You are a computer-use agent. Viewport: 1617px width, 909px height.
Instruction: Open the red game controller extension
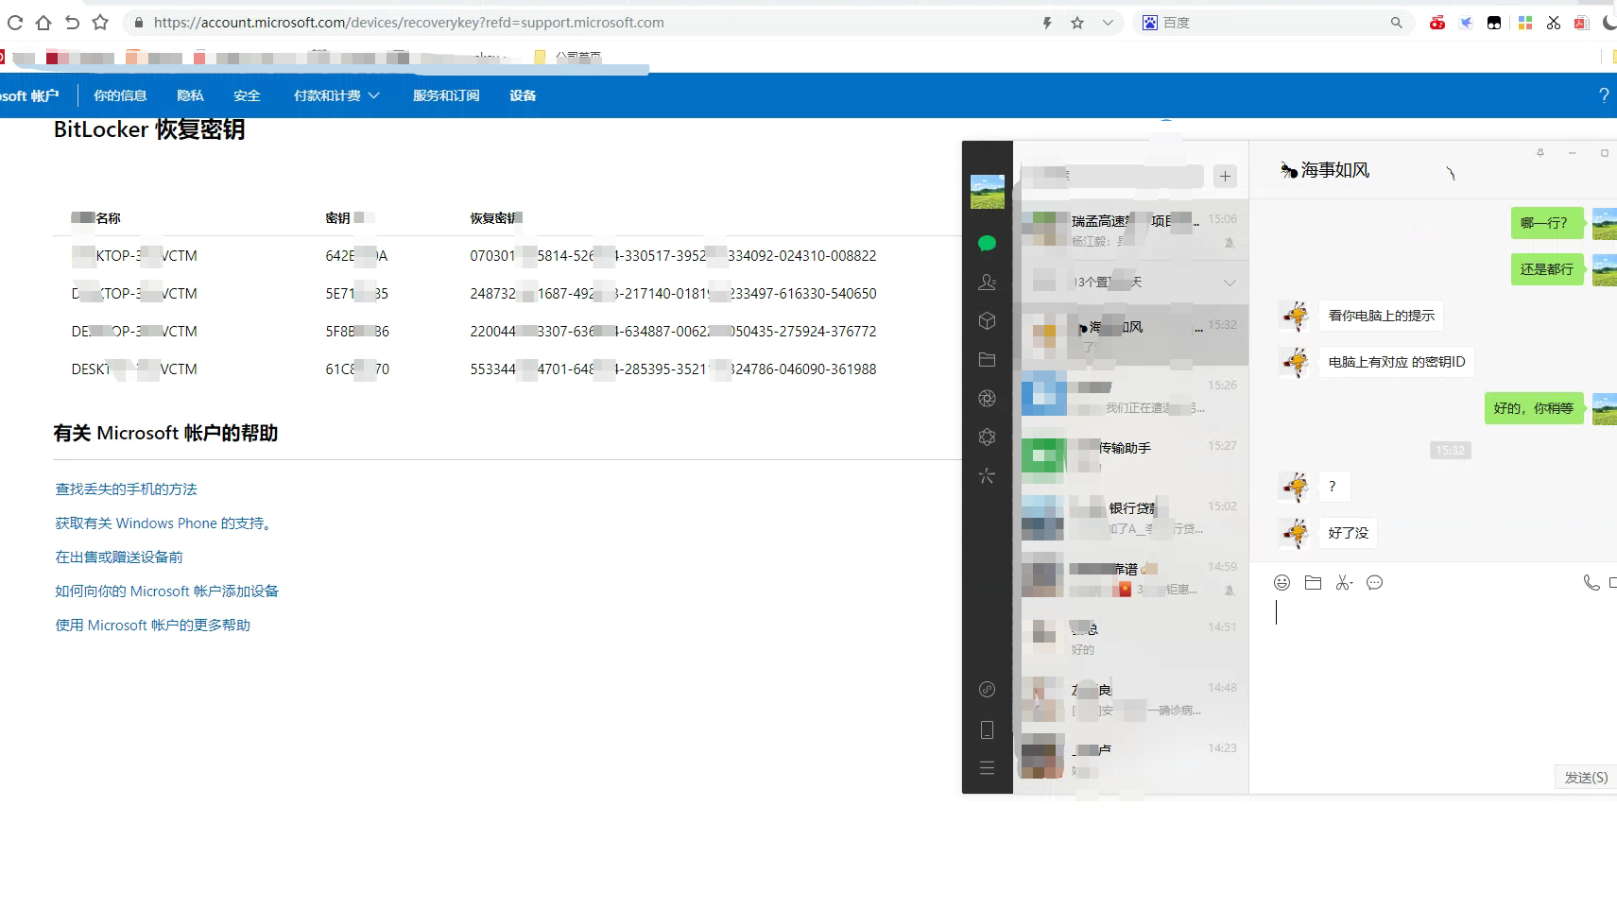click(x=1436, y=23)
